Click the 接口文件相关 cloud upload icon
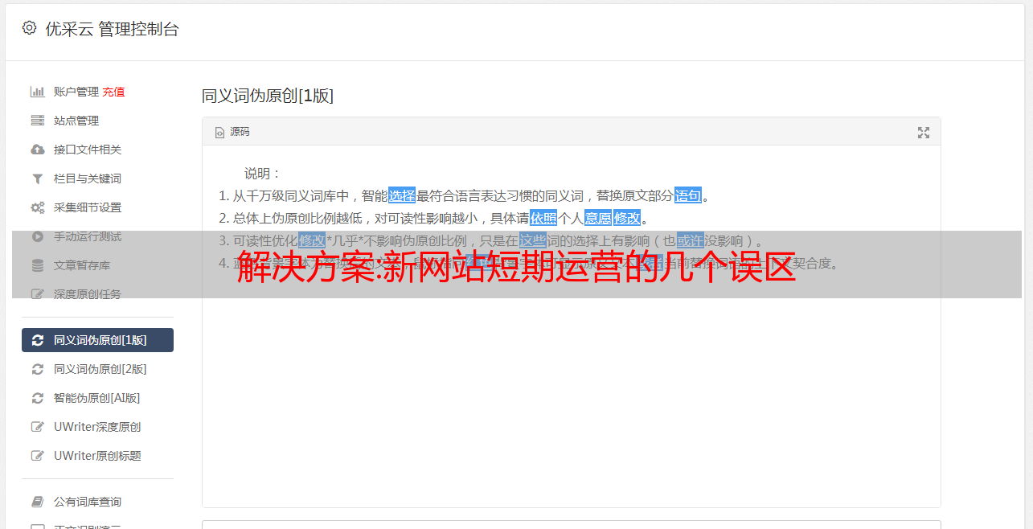The image size is (1033, 529). (x=37, y=150)
